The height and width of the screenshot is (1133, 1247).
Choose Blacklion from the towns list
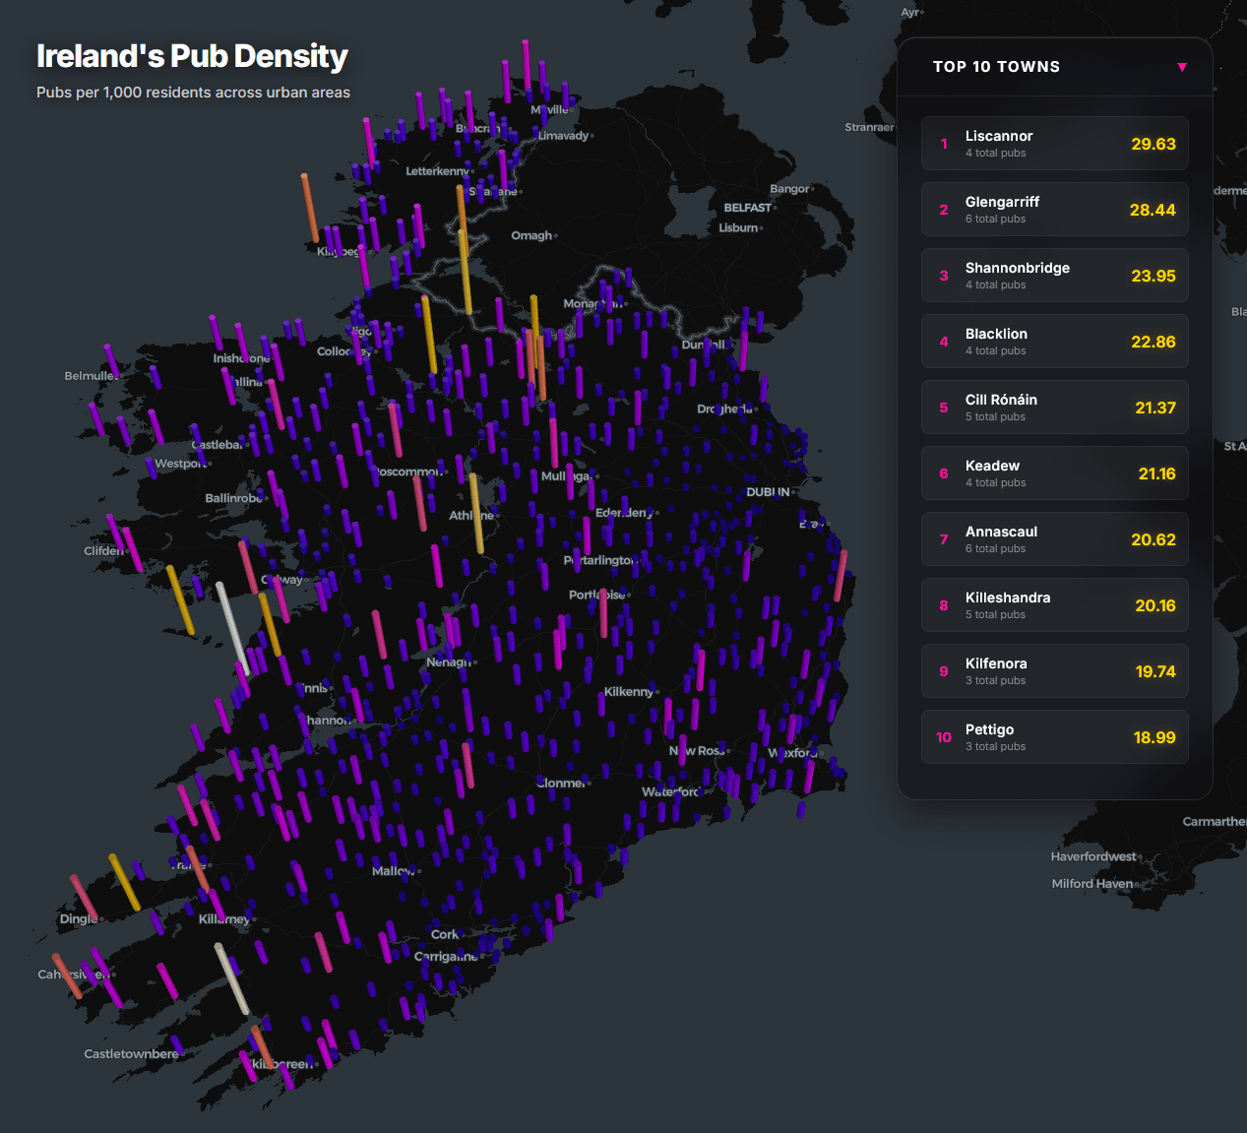[x=1054, y=342]
